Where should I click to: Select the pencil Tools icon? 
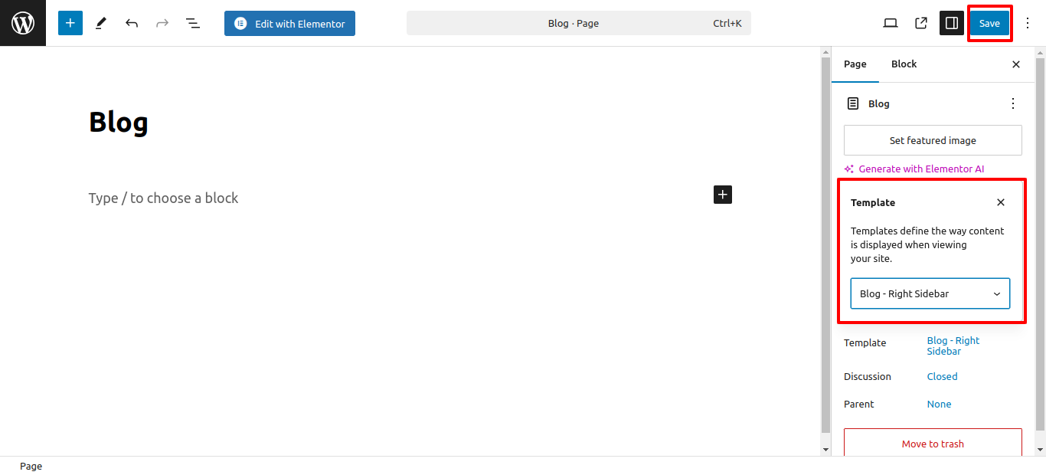[x=101, y=23]
